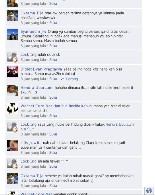Open Oktama Tija profile name on 'hehehe' comment
The height and width of the screenshot is (195, 155).
[x=32, y=176]
